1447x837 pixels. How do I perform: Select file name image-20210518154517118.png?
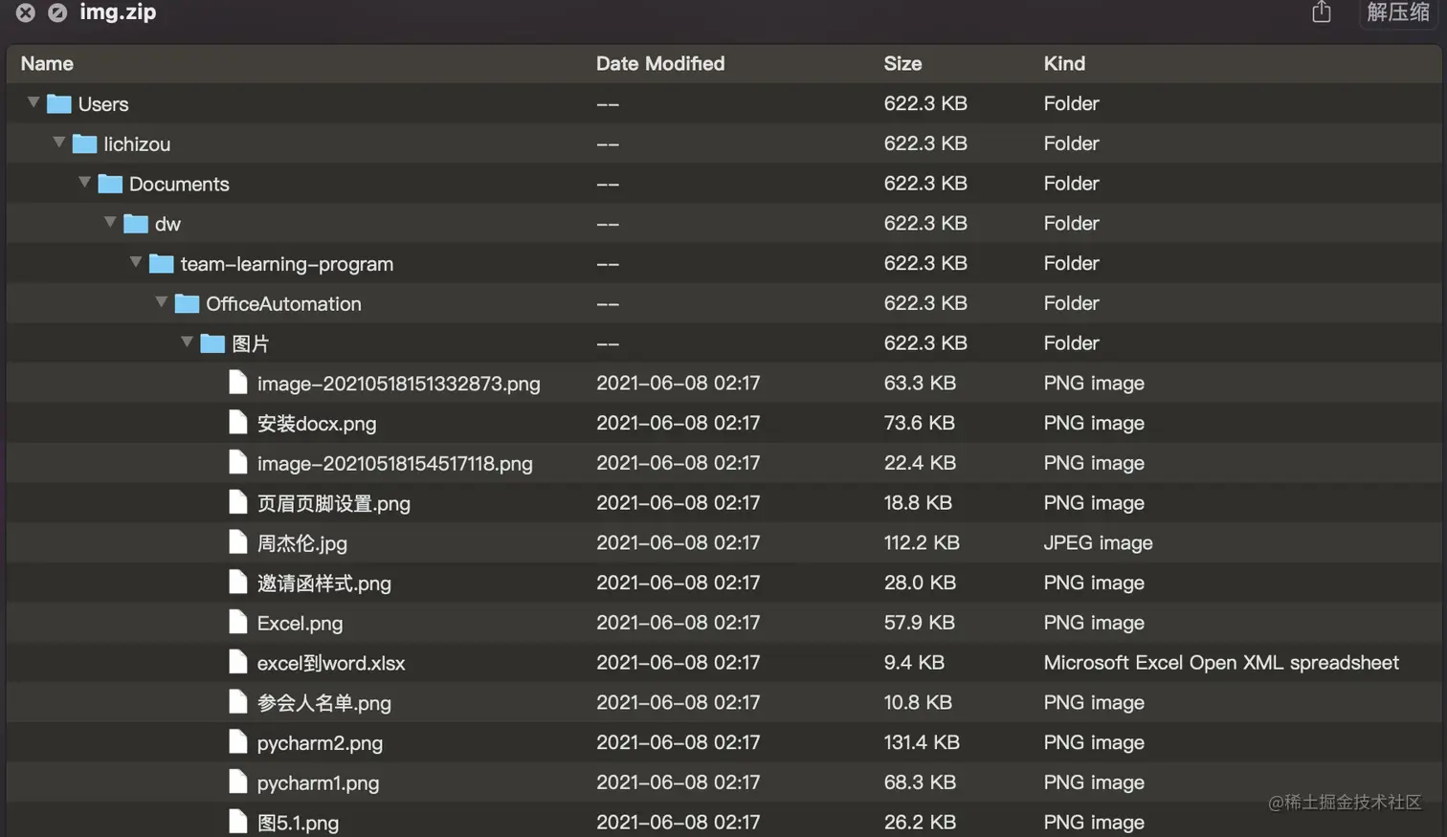[394, 464]
